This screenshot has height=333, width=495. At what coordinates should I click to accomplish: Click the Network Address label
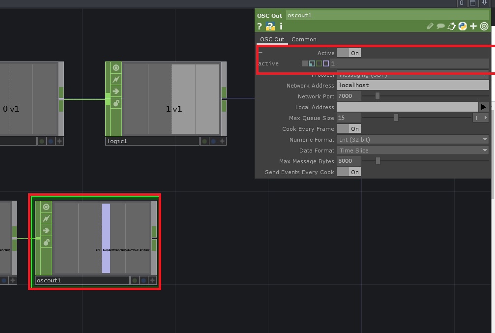coord(310,86)
